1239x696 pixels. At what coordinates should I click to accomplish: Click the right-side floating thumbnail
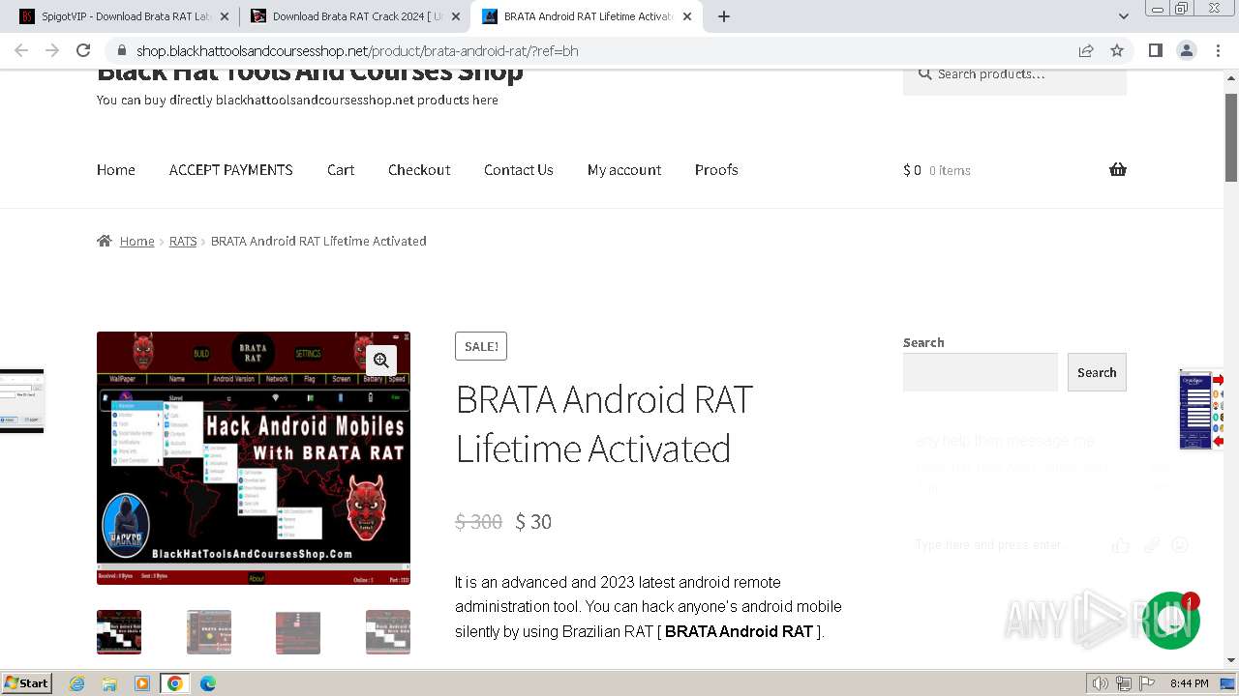click(x=1202, y=409)
